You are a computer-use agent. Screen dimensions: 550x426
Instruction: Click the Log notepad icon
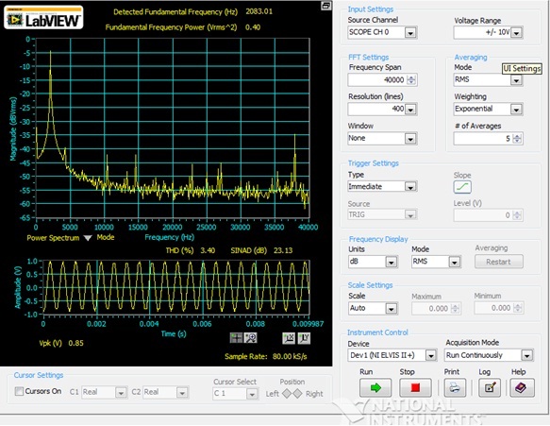(x=490, y=387)
